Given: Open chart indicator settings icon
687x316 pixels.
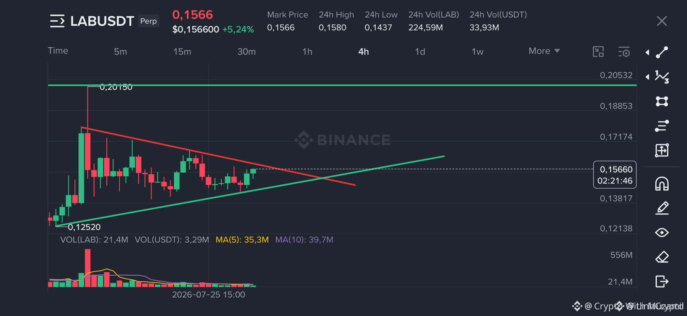Looking at the screenshot, I should 624,52.
